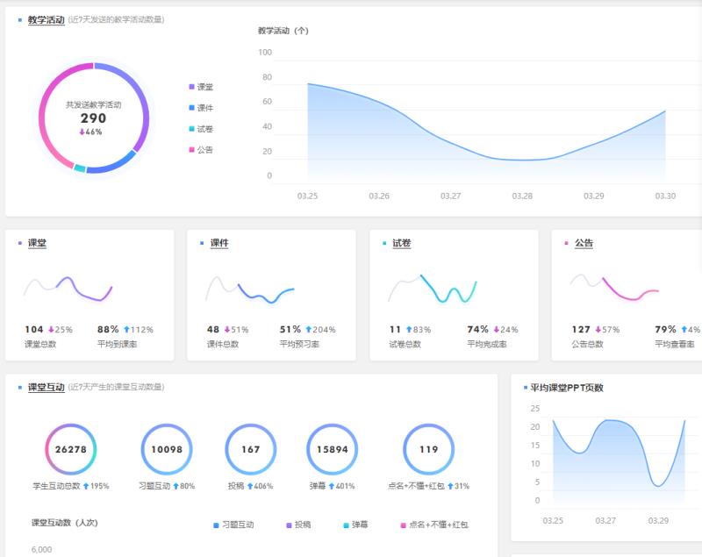Viewport: 702px width, 557px height.
Task: Toggle 习题互动 series in interaction chart legend
Action: pos(237,525)
